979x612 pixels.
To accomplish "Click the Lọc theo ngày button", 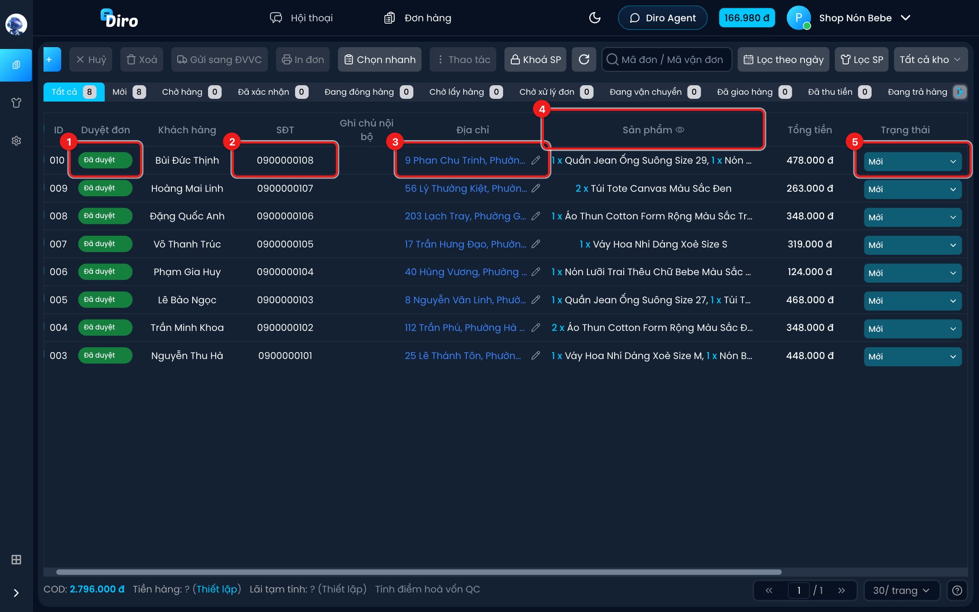I will [783, 59].
